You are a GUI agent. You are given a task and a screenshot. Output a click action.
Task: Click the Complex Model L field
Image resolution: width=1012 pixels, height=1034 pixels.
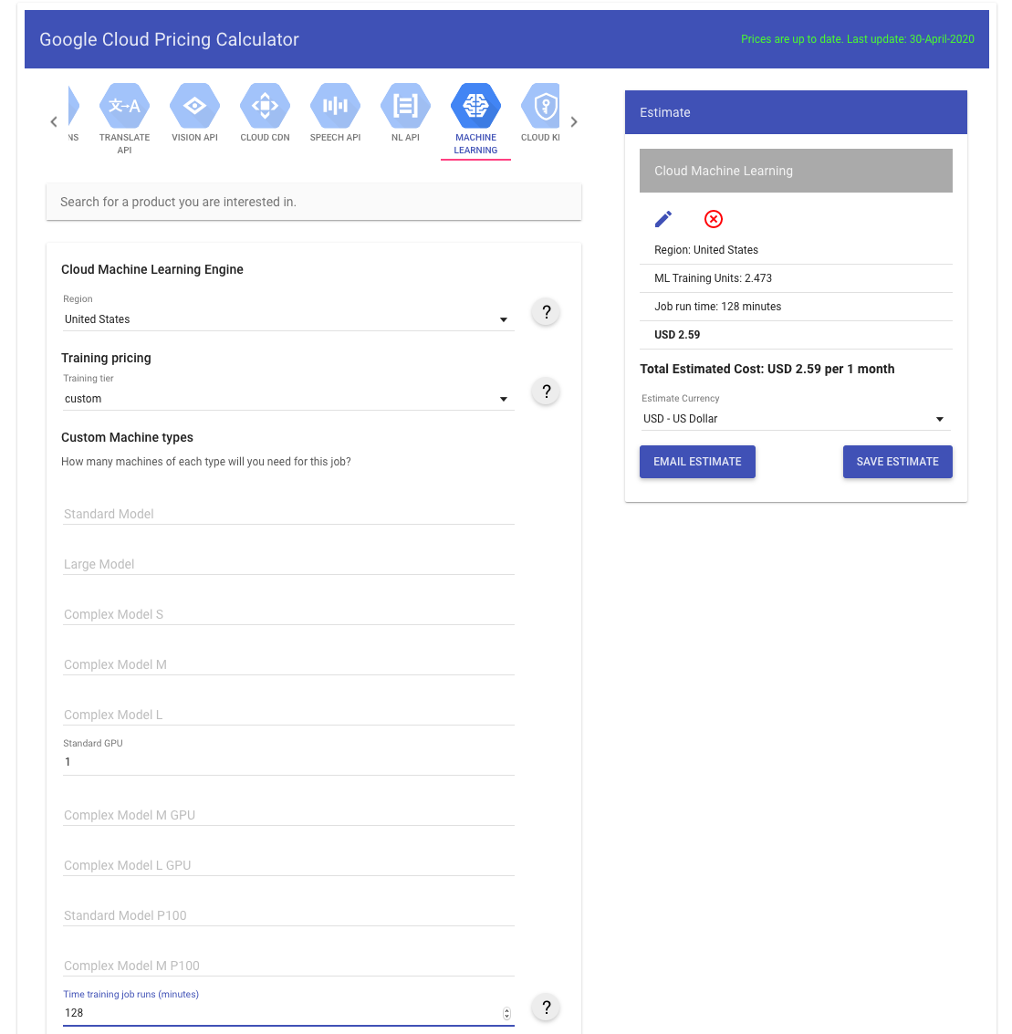(x=288, y=715)
